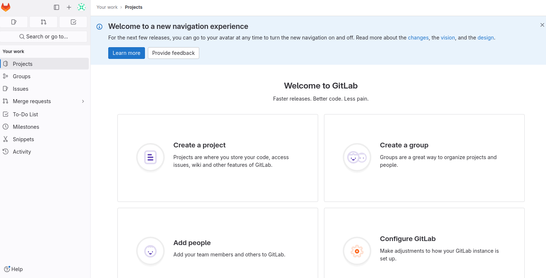
Task: Click the issues shortcut icon button
Action: [14, 22]
